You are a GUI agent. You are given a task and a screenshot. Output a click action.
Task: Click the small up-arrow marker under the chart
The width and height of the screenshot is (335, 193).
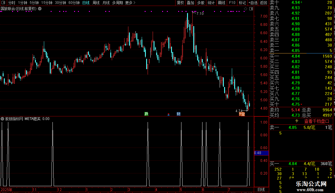[169, 115]
